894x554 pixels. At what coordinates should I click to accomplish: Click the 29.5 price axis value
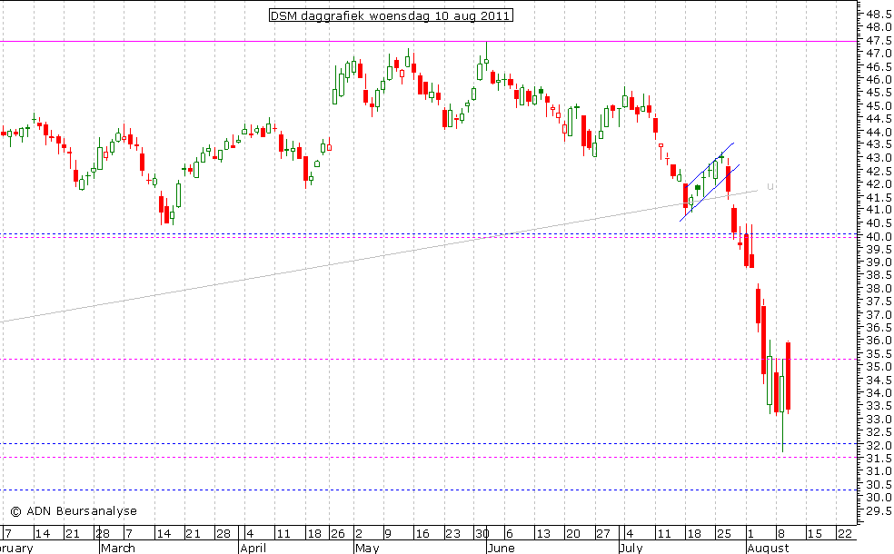pyautogui.click(x=879, y=510)
